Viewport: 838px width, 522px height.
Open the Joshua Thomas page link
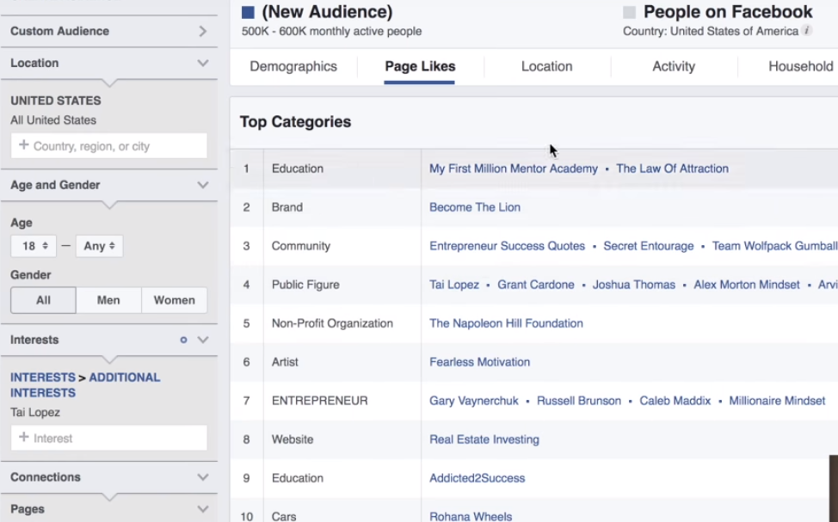tap(634, 285)
